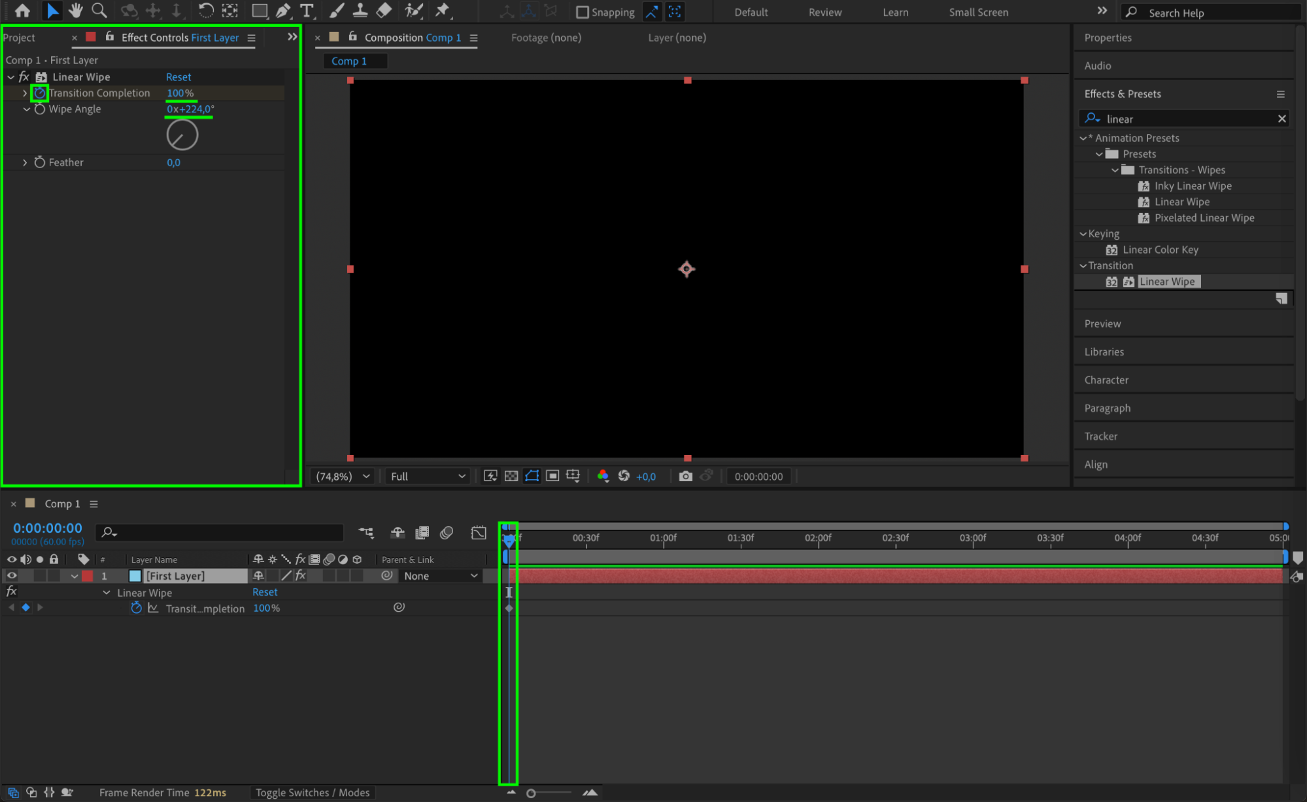This screenshot has height=802, width=1307.
Task: Open the Full resolution dropdown
Action: [x=428, y=476]
